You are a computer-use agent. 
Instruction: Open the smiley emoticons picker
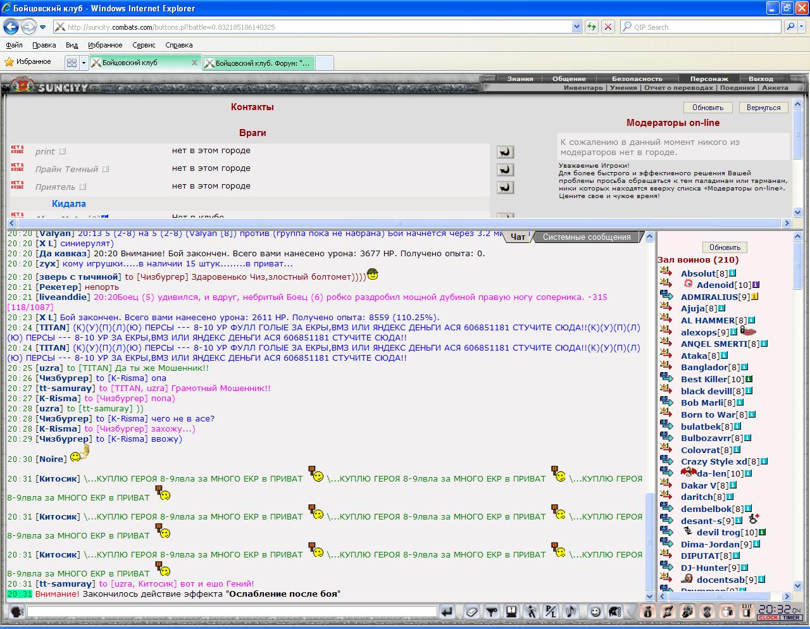point(595,612)
